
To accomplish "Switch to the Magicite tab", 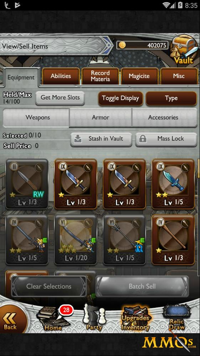I will [139, 76].
